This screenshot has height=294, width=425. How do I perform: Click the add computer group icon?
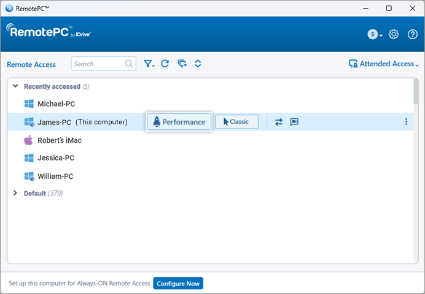tap(181, 64)
